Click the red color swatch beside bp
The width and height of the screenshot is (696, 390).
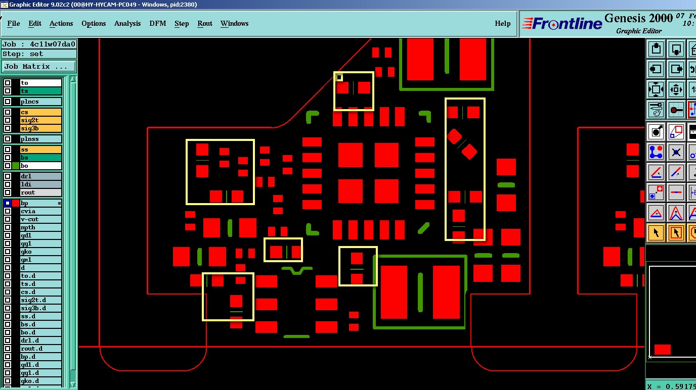[16, 203]
